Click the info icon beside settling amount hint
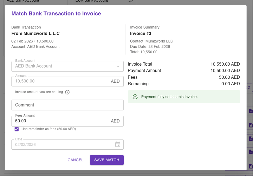This screenshot has height=176, width=253. click(x=67, y=92)
